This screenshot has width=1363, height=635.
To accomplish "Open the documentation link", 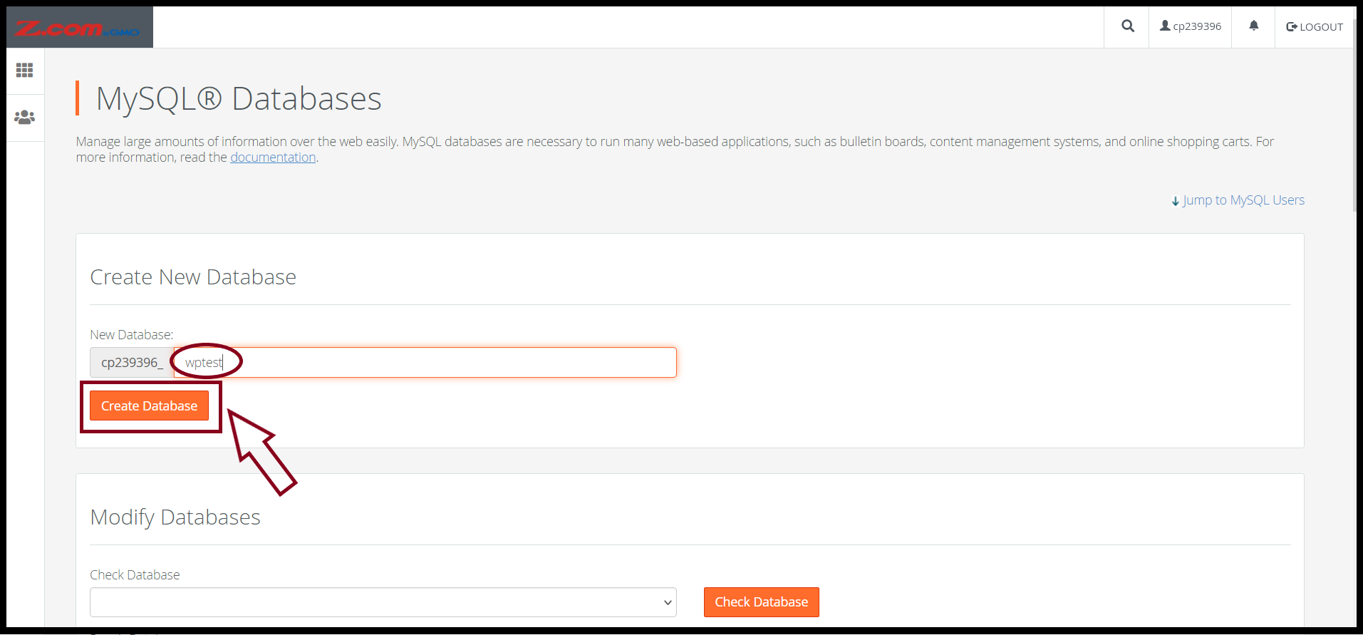I will 273,158.
